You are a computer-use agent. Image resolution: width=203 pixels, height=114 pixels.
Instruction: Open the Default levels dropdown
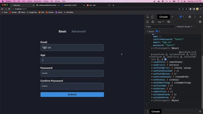pyautogui.click(x=185, y=27)
